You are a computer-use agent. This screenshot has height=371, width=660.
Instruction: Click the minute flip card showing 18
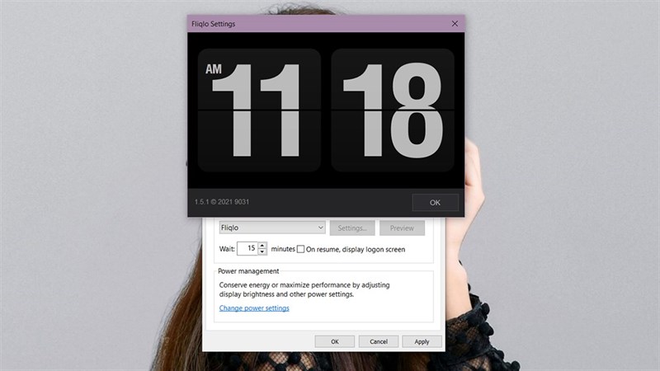393,110
